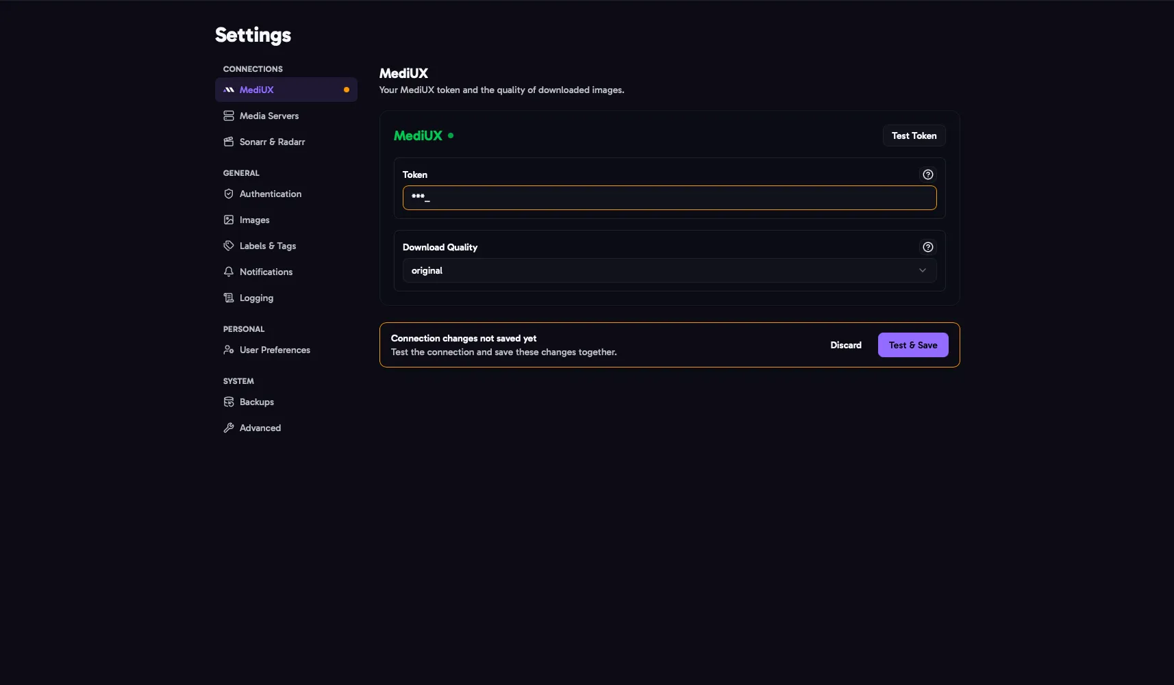Navigate to Labels & Tags
Screen dimensions: 1174x685
tap(286, 246)
